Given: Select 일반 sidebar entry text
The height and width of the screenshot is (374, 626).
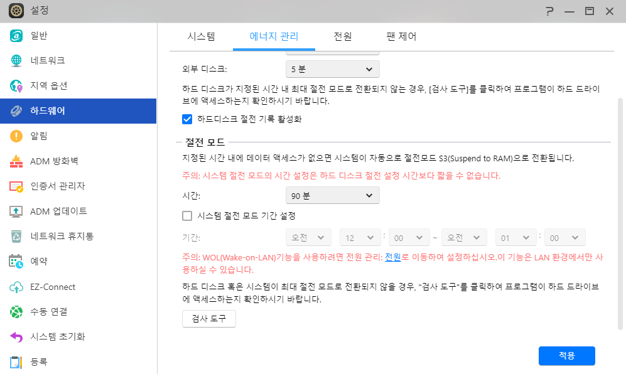Looking at the screenshot, I should pos(39,36).
